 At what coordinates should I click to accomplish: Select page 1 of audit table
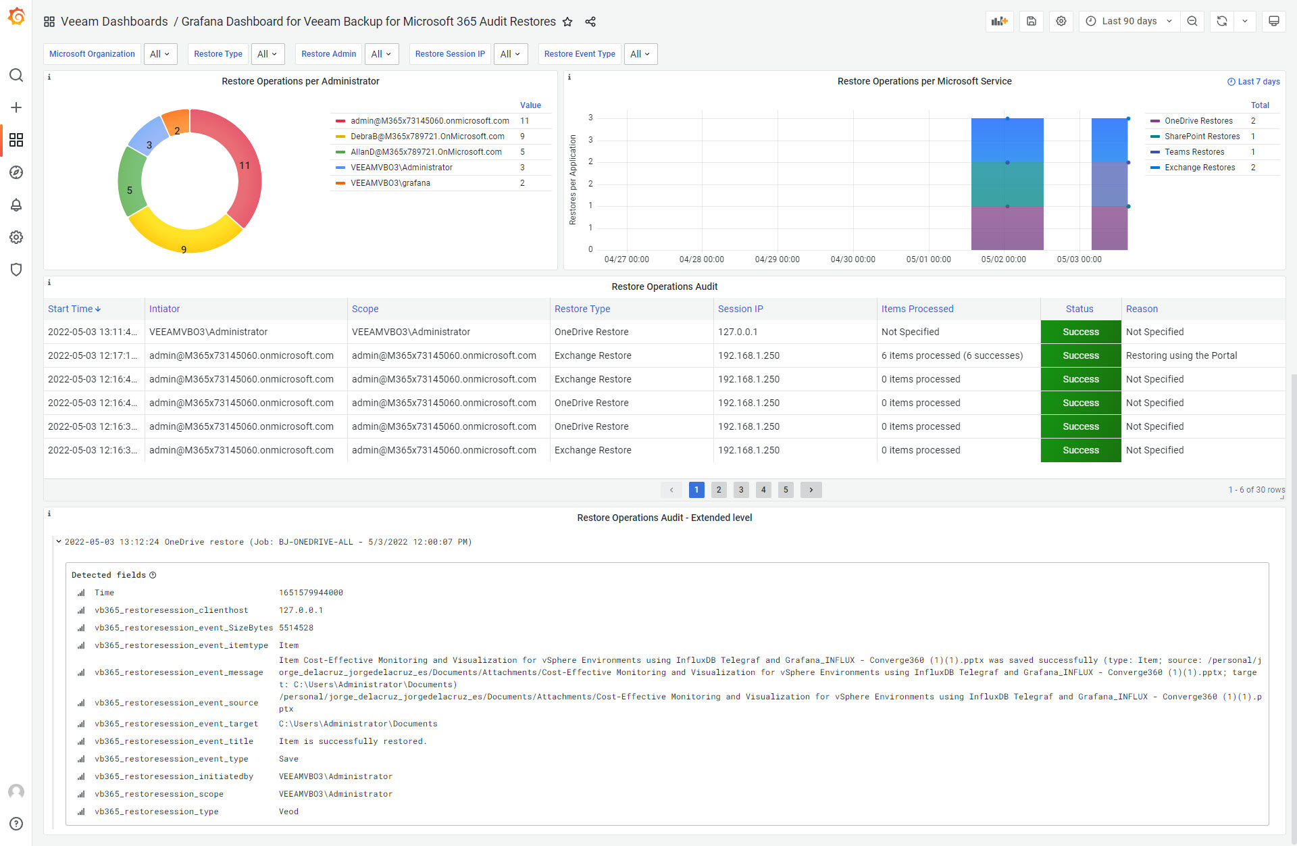696,490
